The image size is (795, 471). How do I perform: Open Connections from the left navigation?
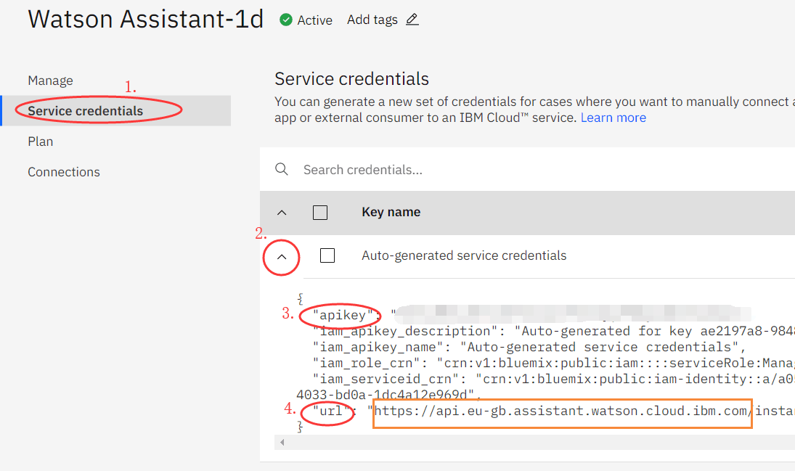tap(64, 172)
